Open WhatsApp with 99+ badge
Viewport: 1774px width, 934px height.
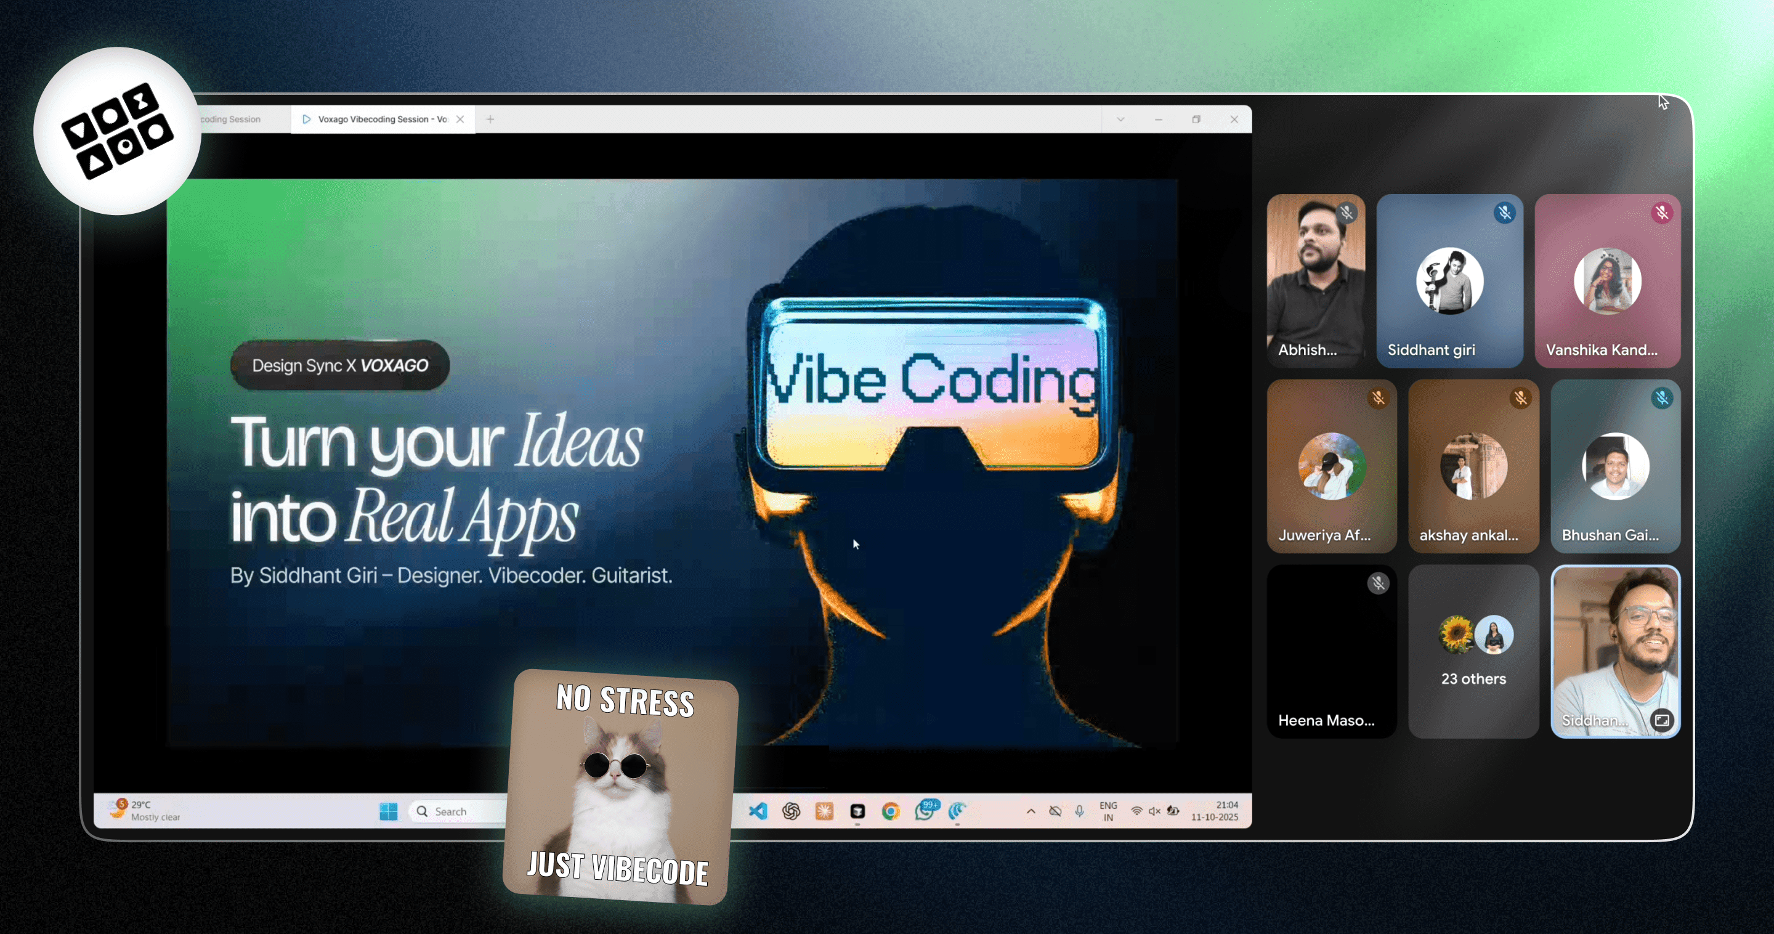tap(924, 811)
